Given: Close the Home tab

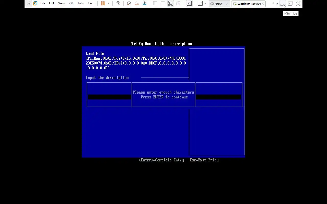Looking at the screenshot, I should pyautogui.click(x=227, y=4).
